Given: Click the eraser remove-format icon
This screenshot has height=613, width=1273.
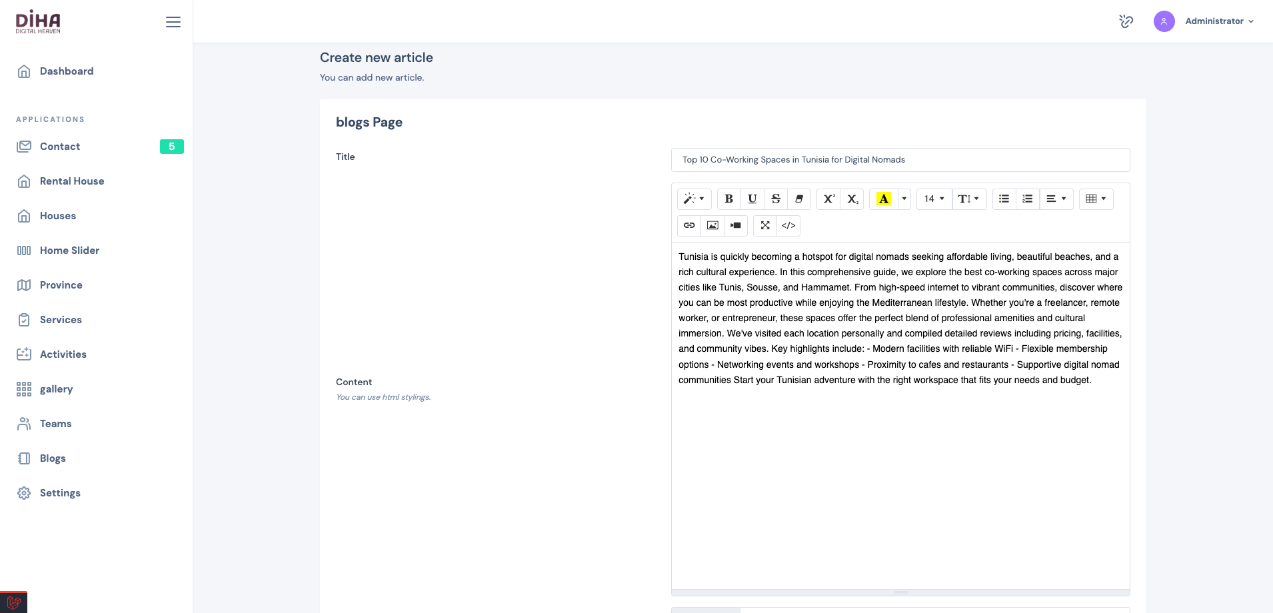Looking at the screenshot, I should [x=798, y=199].
